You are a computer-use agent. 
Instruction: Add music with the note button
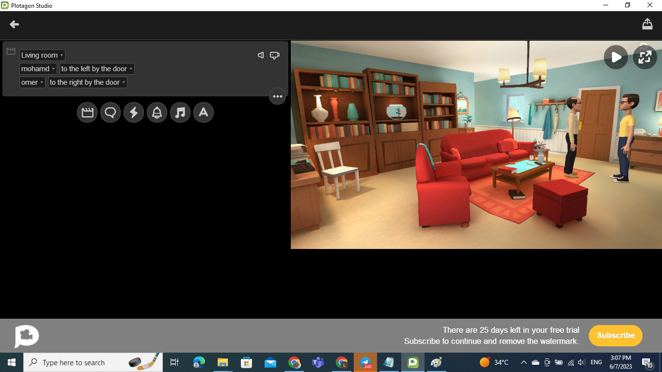(x=180, y=113)
